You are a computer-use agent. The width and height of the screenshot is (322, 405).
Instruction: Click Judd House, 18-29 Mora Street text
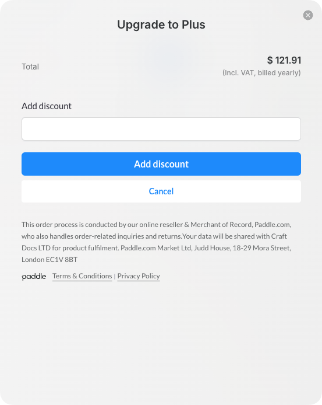(x=242, y=248)
